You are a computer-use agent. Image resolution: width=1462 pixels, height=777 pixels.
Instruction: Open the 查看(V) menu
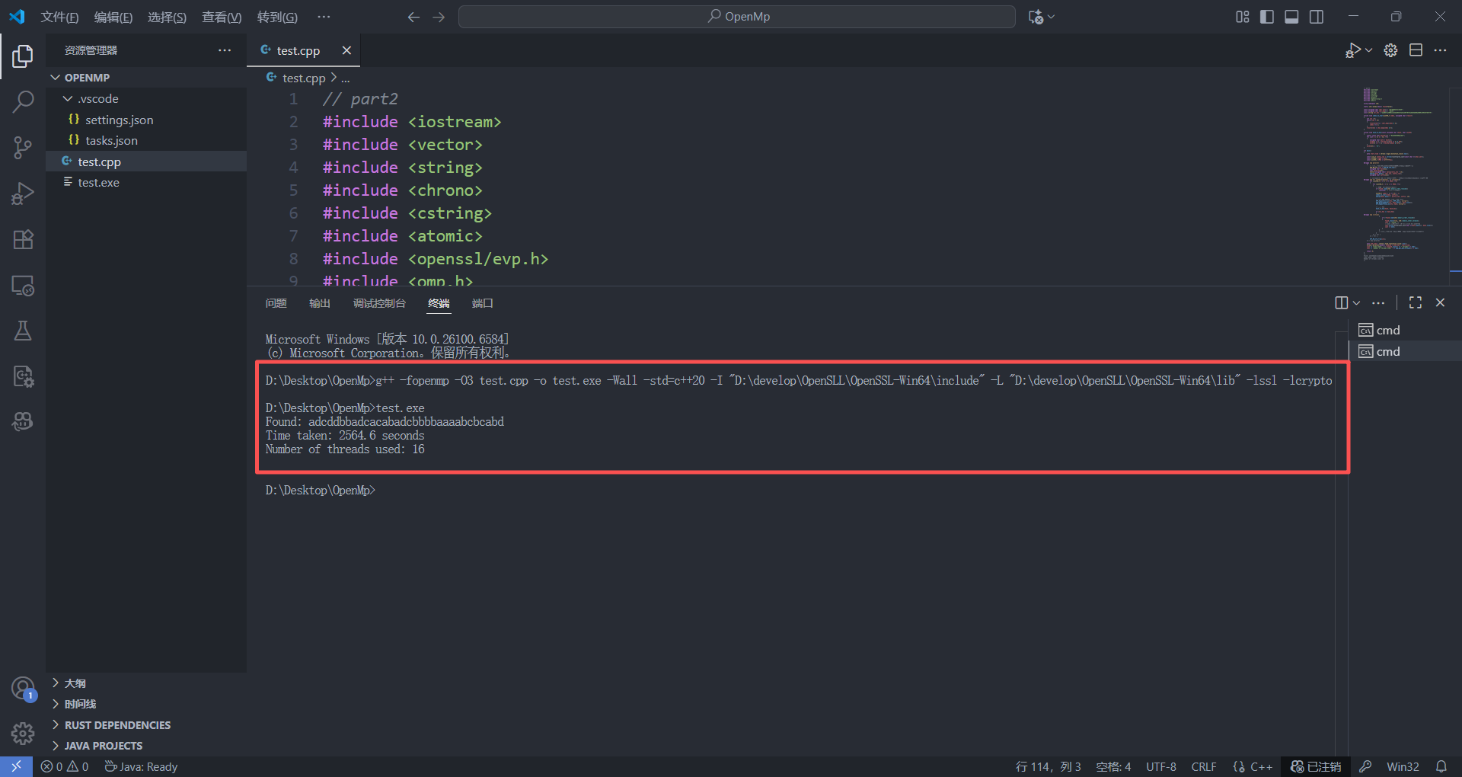222,17
